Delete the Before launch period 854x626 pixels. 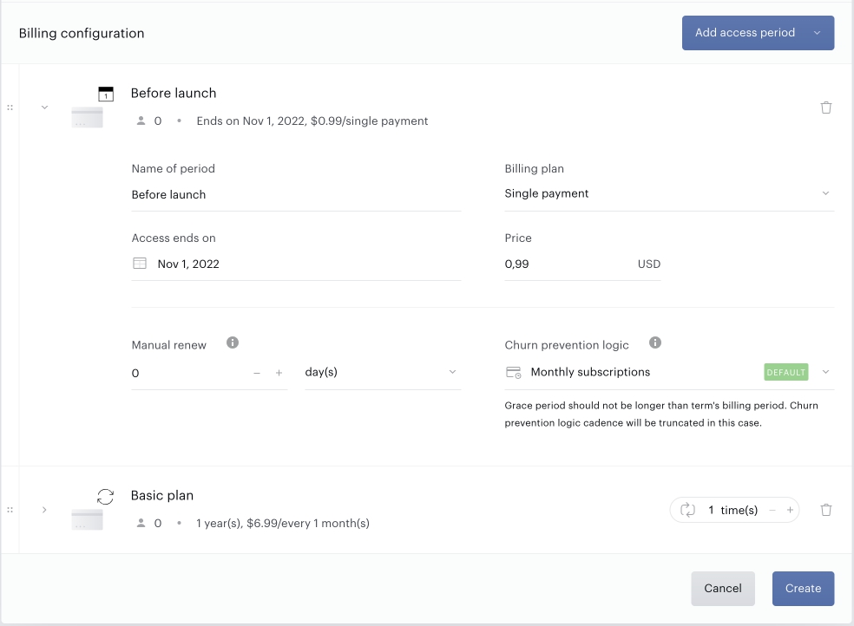(x=825, y=108)
